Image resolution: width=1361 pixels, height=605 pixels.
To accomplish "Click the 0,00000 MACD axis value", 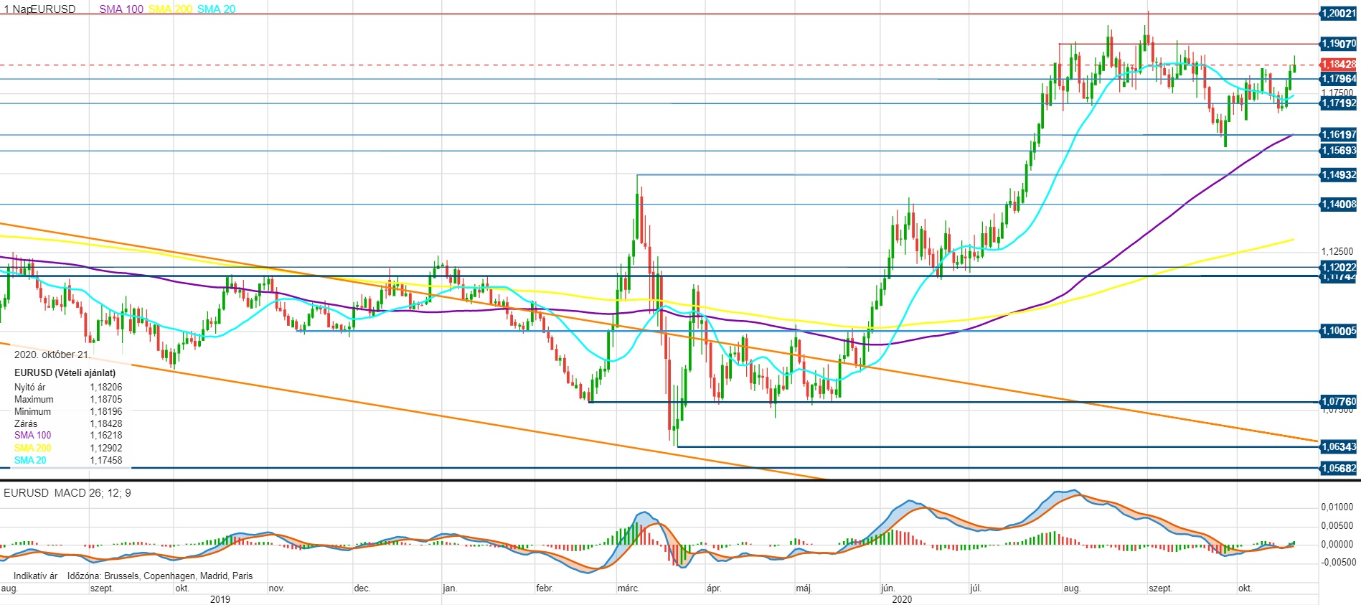I will point(1337,545).
